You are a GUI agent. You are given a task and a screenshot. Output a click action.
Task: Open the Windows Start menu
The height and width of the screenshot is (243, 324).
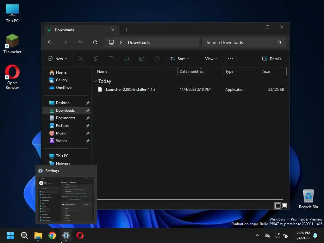point(10,235)
